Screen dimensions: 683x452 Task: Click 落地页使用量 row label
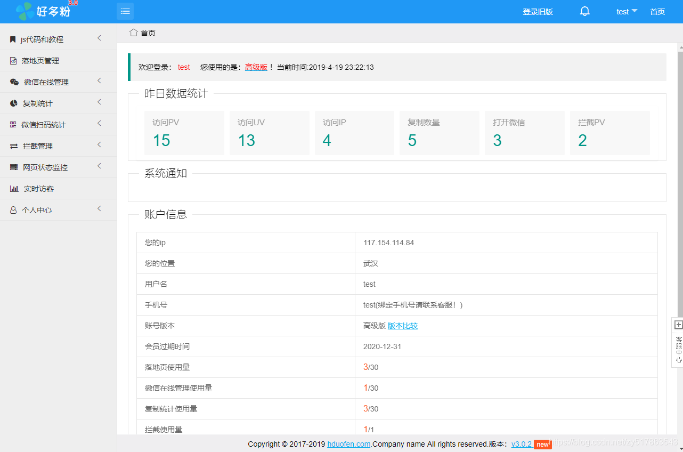167,367
